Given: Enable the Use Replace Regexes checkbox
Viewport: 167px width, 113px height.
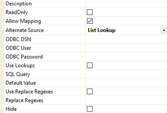Looking at the screenshot, I should tap(90, 92).
